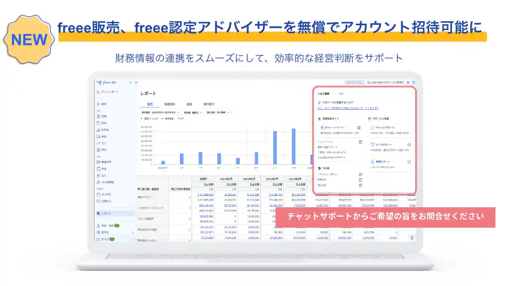Screen dimensions: 509x286
Task: Open the freeeヘルプセンター link
Action: (x=333, y=127)
